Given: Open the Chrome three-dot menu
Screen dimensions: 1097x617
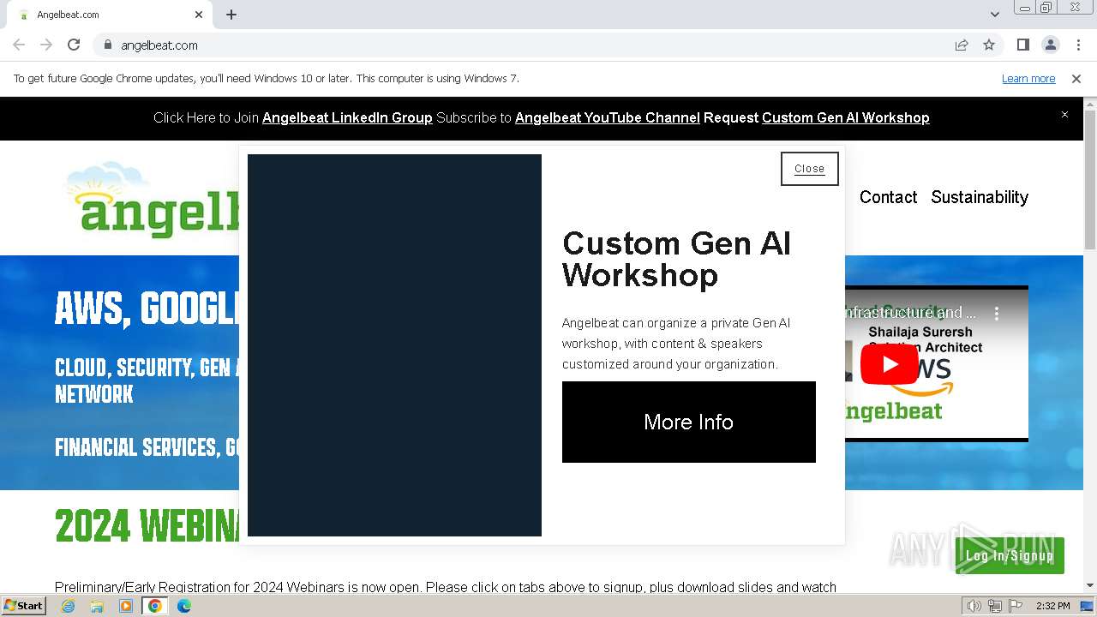Looking at the screenshot, I should point(1078,45).
